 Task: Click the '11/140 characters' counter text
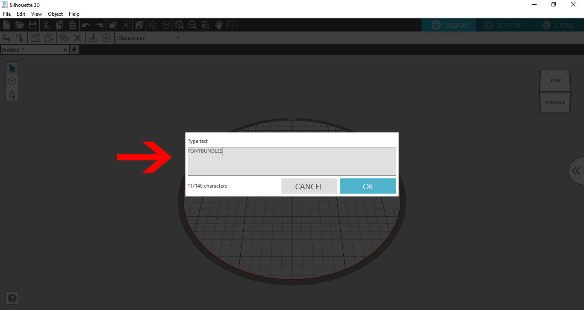click(207, 186)
